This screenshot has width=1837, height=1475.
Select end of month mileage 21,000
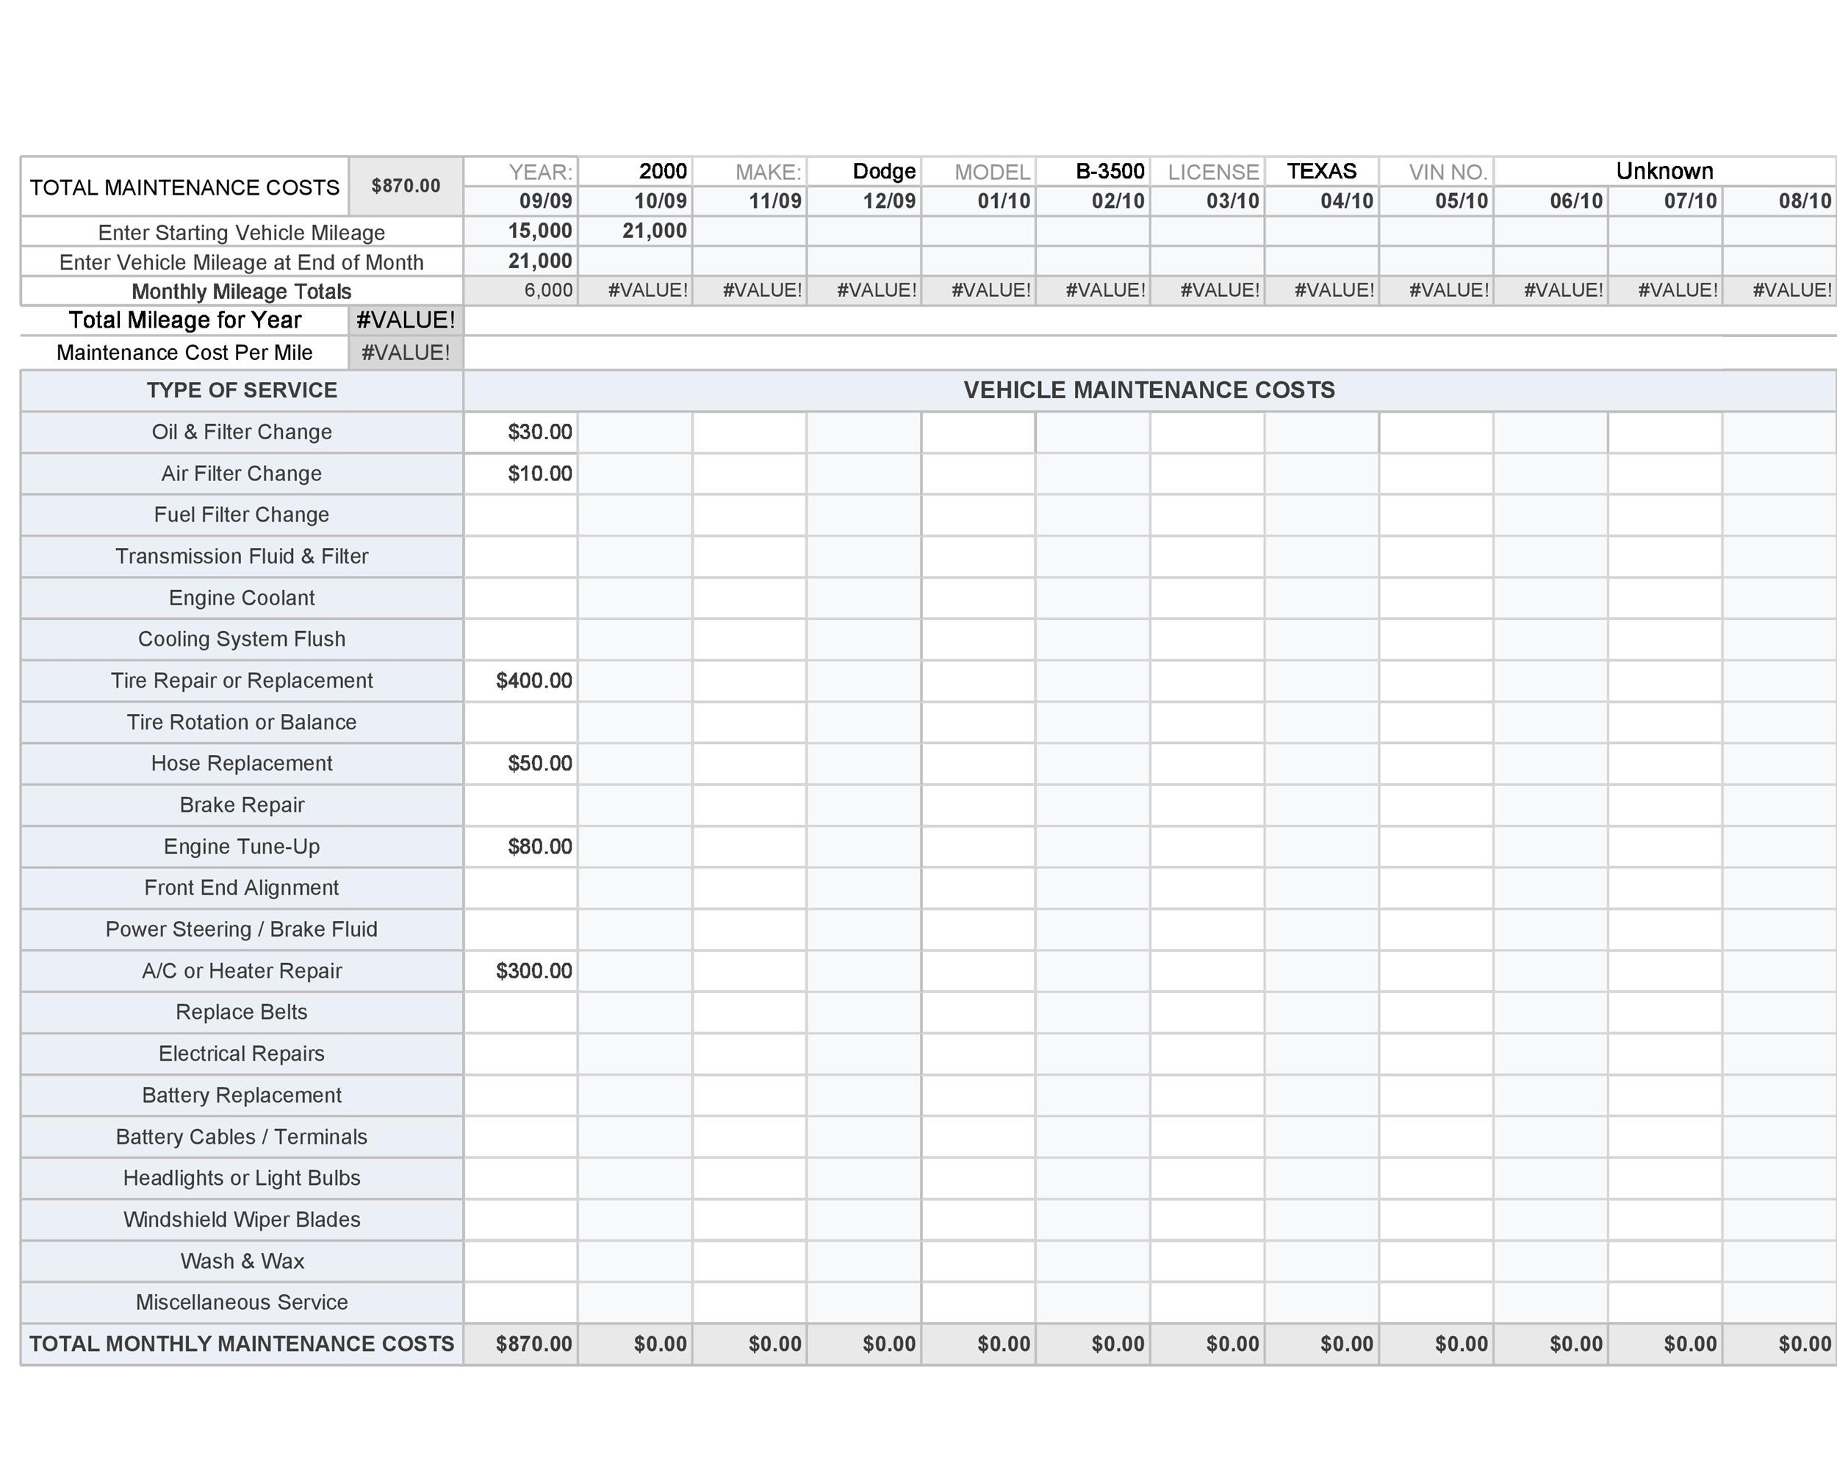tap(520, 261)
